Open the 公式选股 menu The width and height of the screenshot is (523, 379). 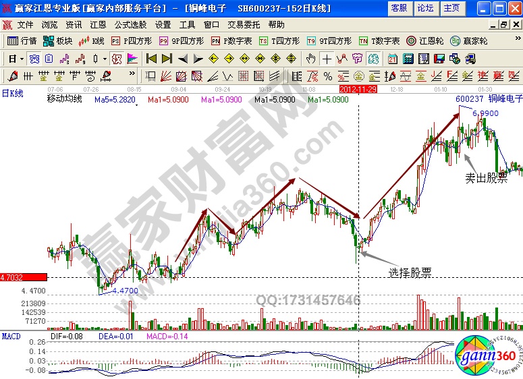tap(128, 24)
